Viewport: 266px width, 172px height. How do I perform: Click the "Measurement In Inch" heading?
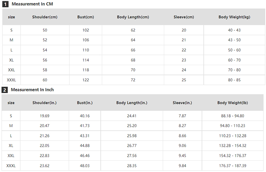[32, 90]
